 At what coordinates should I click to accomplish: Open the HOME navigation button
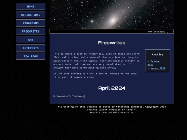31,7
